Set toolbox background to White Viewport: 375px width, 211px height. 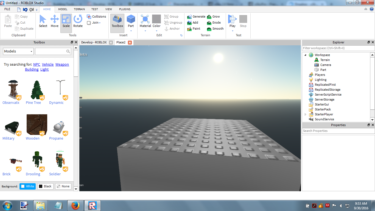(27, 186)
